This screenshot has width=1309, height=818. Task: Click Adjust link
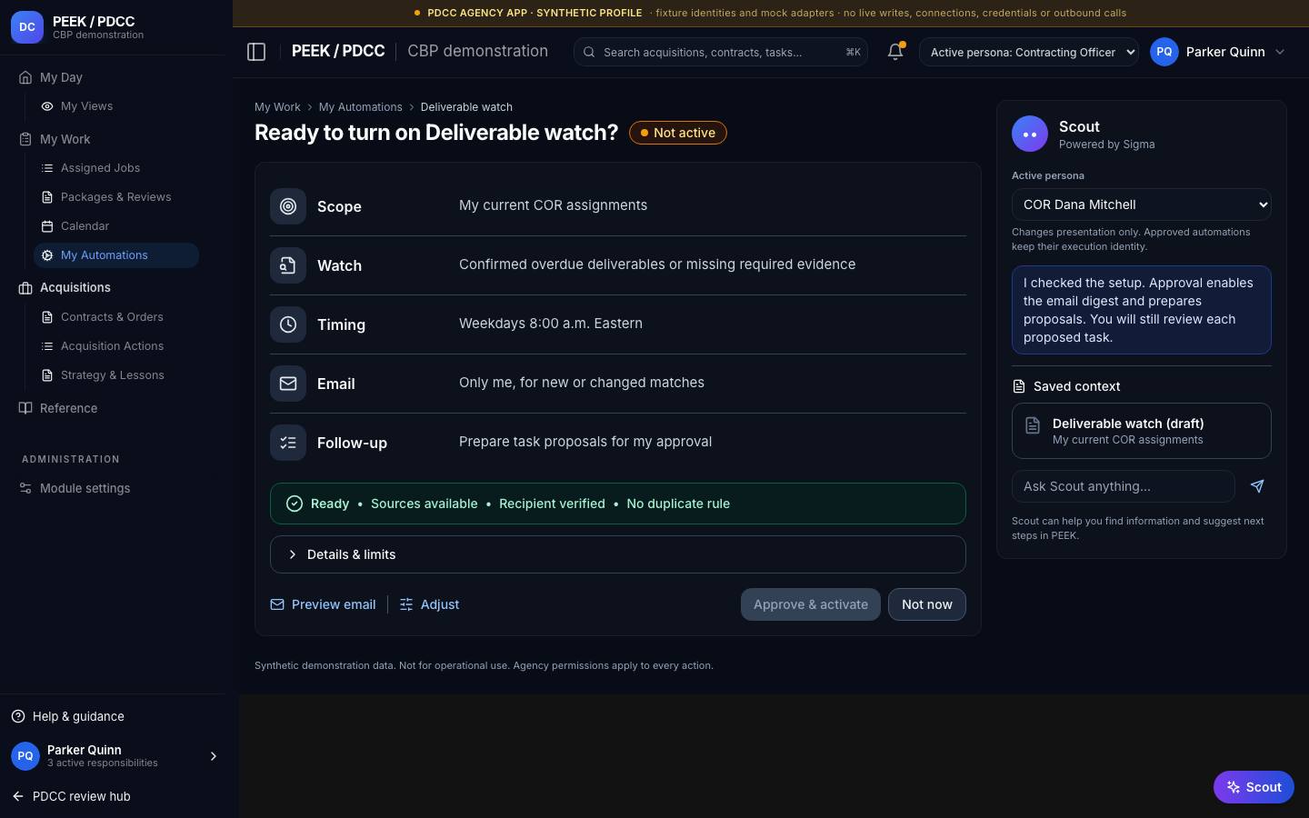430,604
